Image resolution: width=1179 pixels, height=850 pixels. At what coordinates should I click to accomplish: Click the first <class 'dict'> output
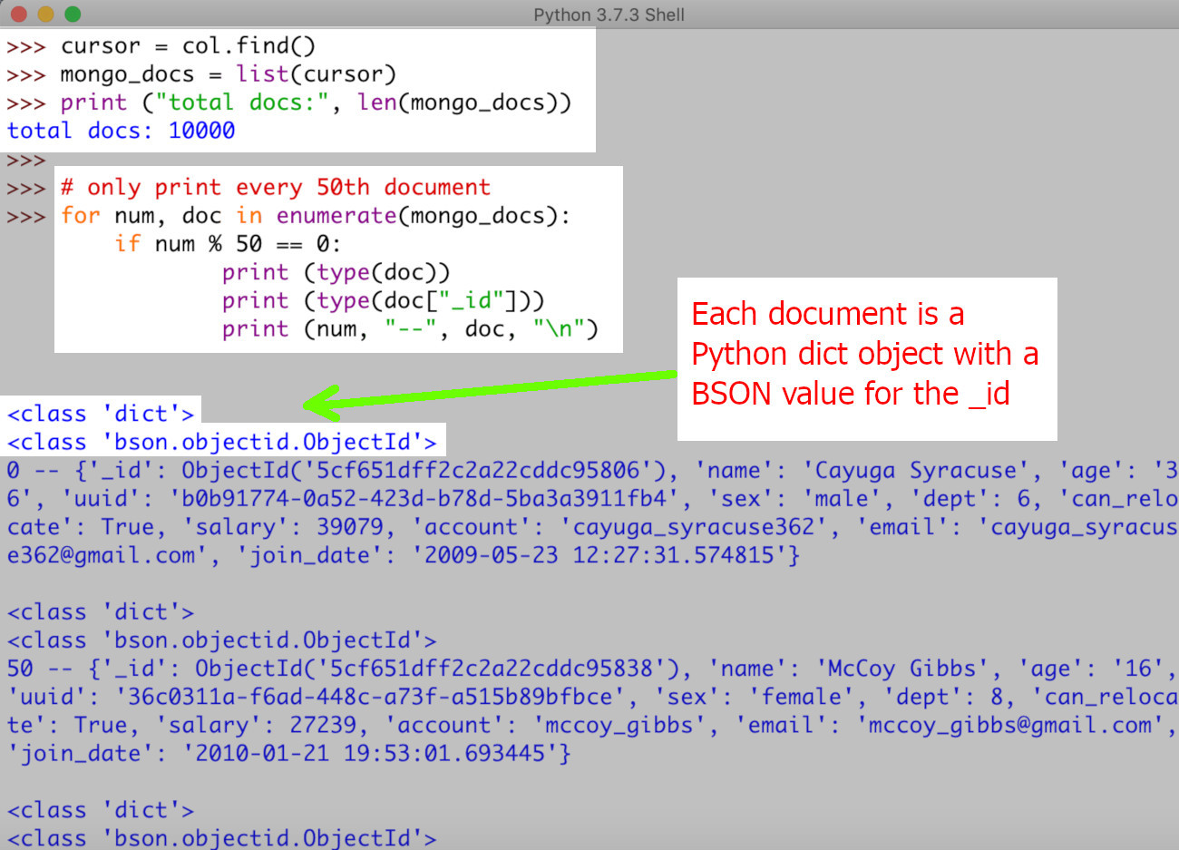pyautogui.click(x=100, y=414)
